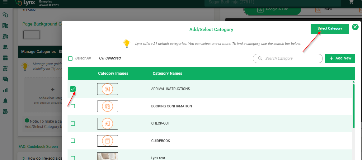The height and width of the screenshot is (160, 362).
Task: Click the #FFAD02 color code text
Action: (x=29, y=10)
